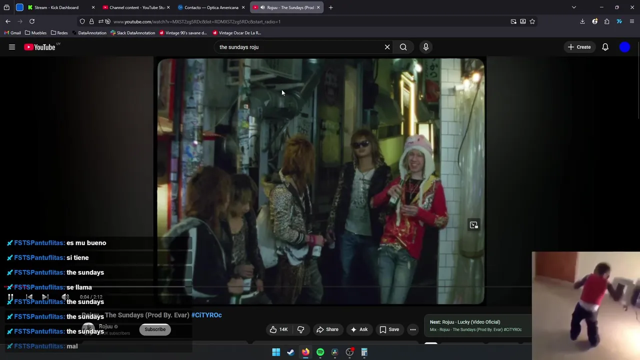Open the Firefox View icon in the tab strip
The height and width of the screenshot is (360, 640).
[6, 7]
